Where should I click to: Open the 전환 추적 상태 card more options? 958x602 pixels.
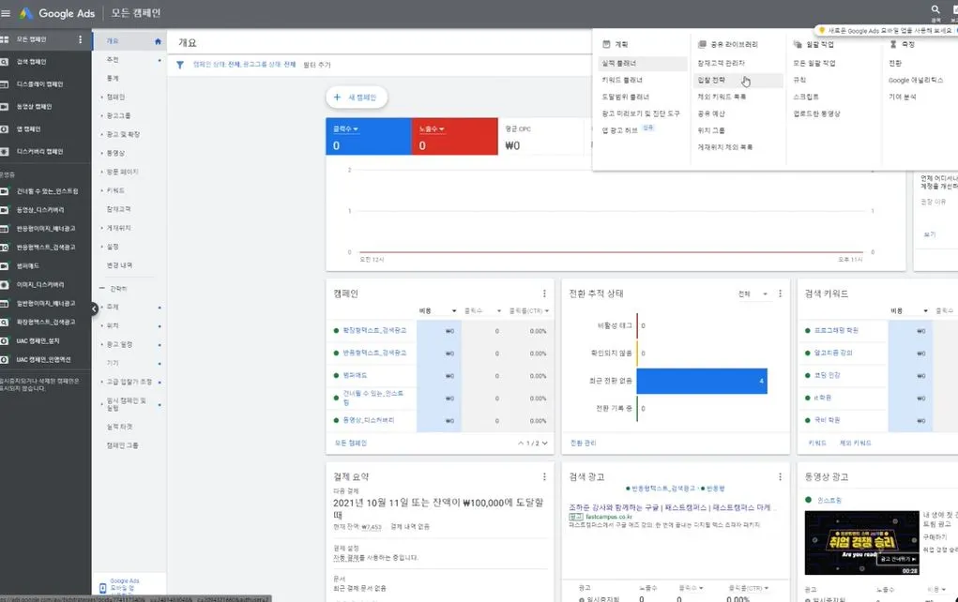click(x=781, y=293)
